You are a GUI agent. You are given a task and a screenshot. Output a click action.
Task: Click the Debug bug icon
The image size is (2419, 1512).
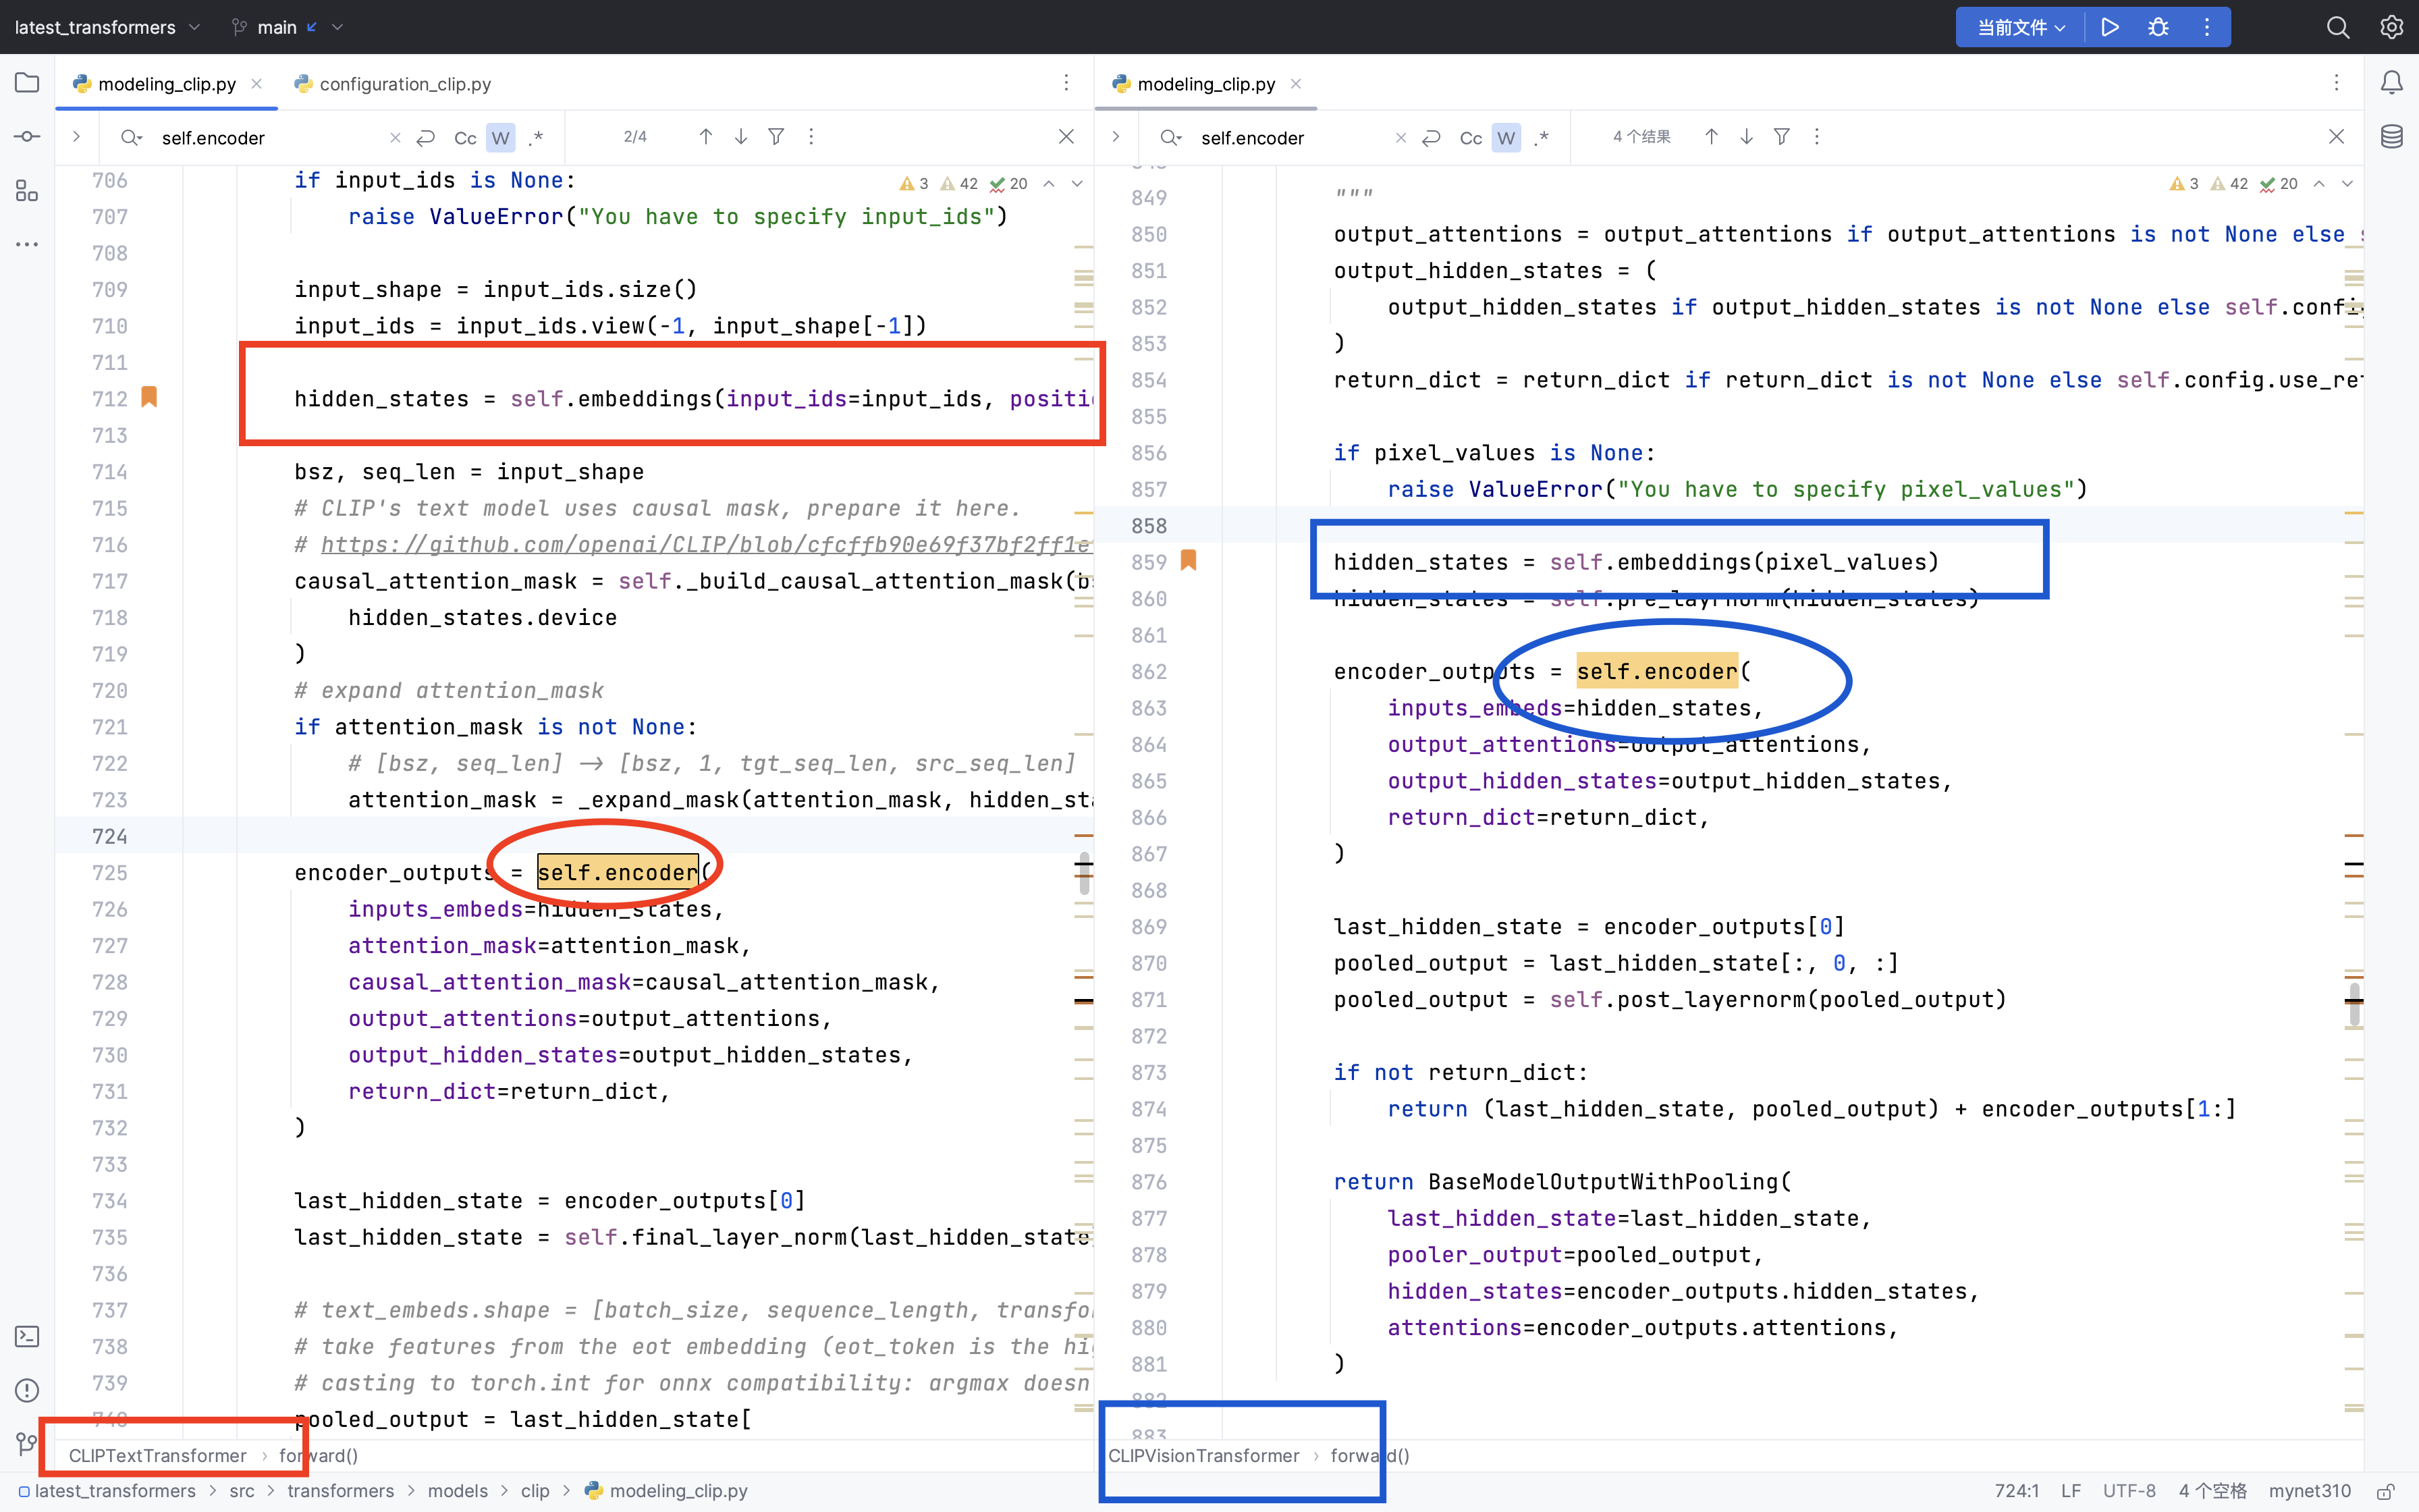coord(2158,27)
